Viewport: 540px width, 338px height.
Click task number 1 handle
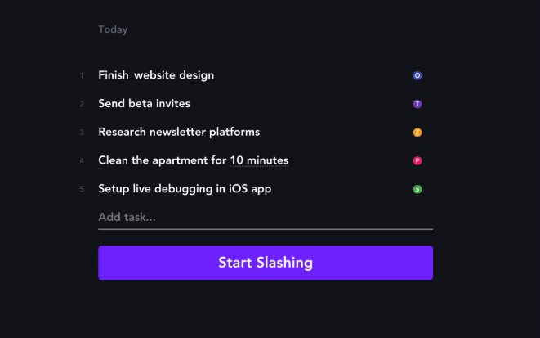point(82,75)
